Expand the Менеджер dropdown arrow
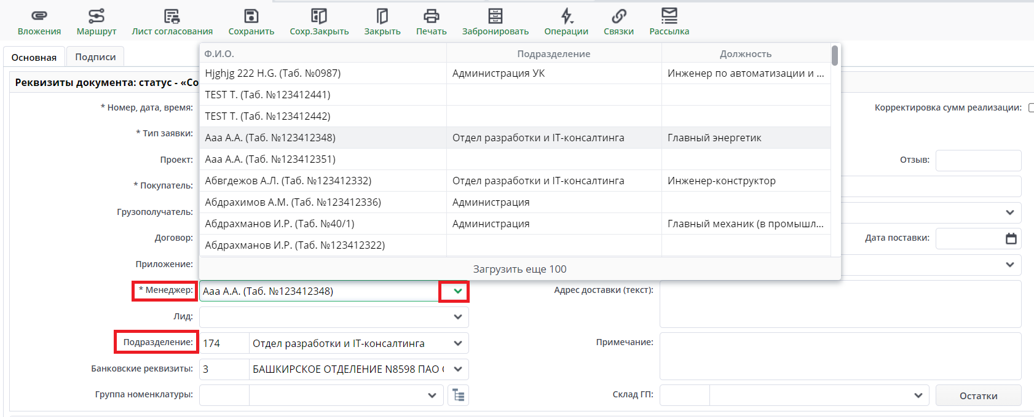The height and width of the screenshot is (417, 1034). 457,291
